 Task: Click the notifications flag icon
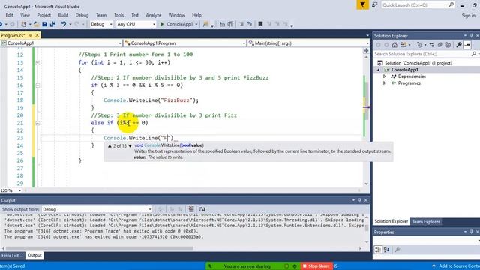click(362, 5)
